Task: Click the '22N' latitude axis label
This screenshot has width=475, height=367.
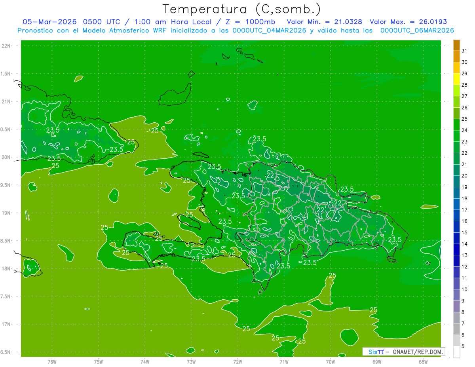Action: [x=6, y=46]
